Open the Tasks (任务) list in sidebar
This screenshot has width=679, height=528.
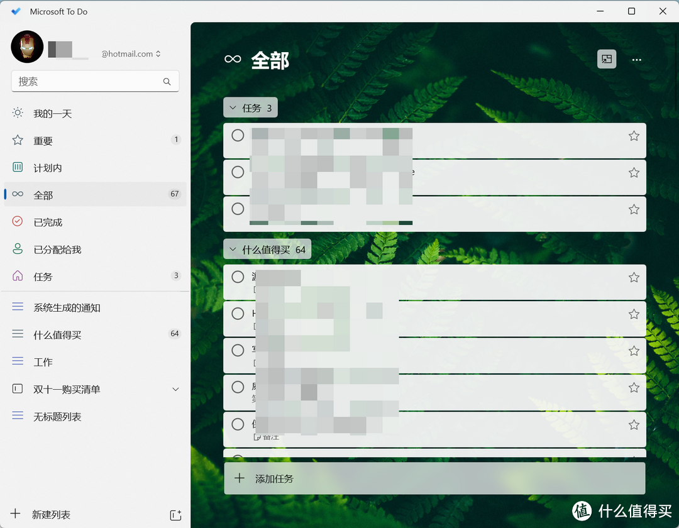point(96,276)
